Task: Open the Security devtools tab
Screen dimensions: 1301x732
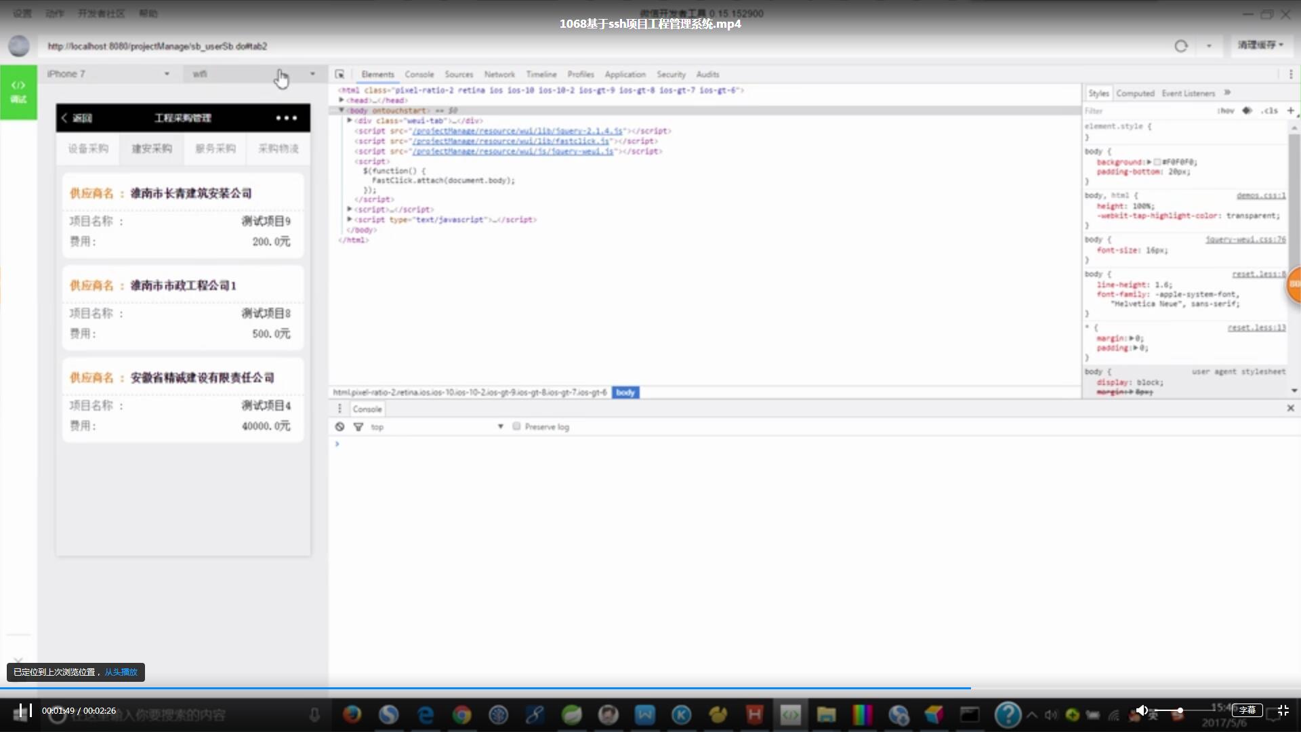Action: coord(671,75)
